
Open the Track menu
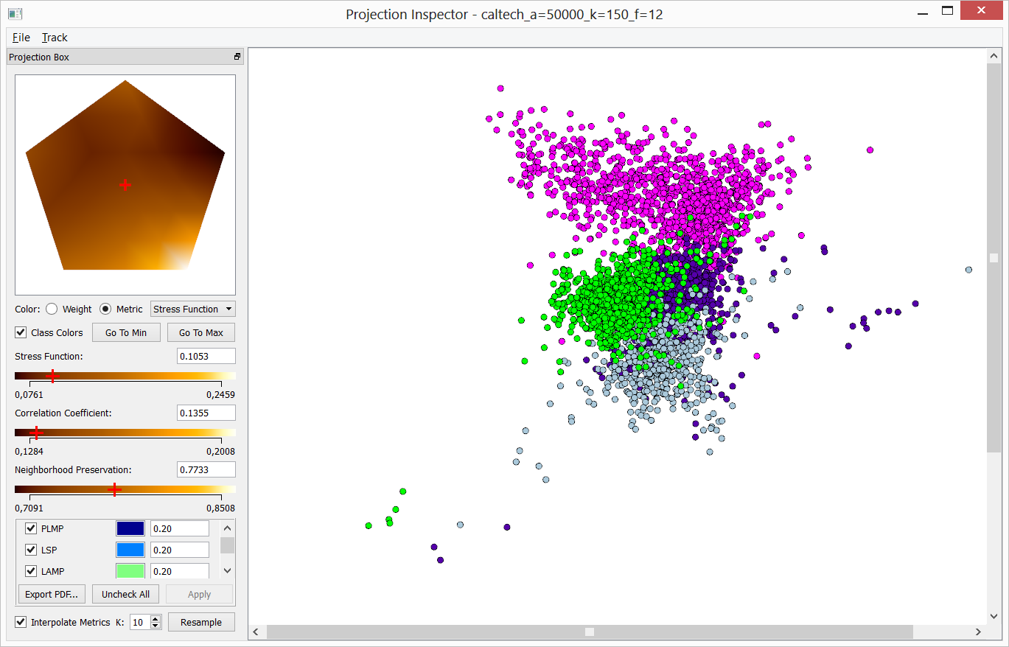click(55, 38)
